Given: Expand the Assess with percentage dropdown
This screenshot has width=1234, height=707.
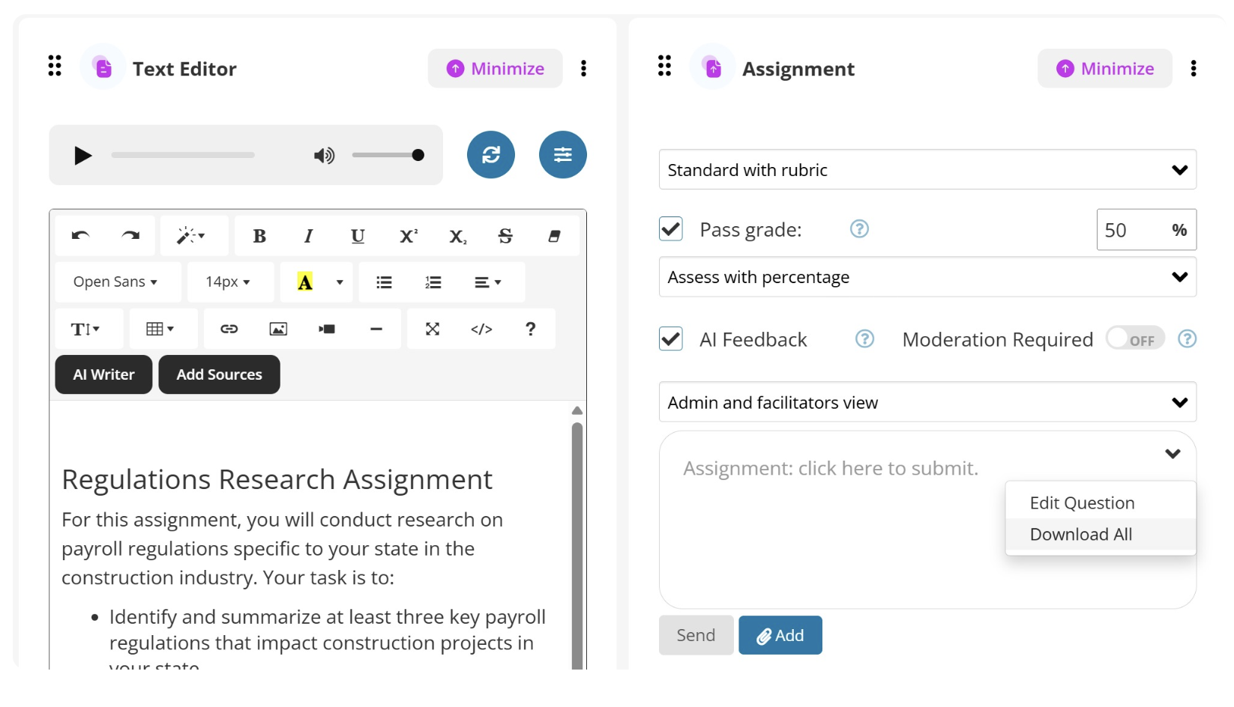Looking at the screenshot, I should 927,277.
